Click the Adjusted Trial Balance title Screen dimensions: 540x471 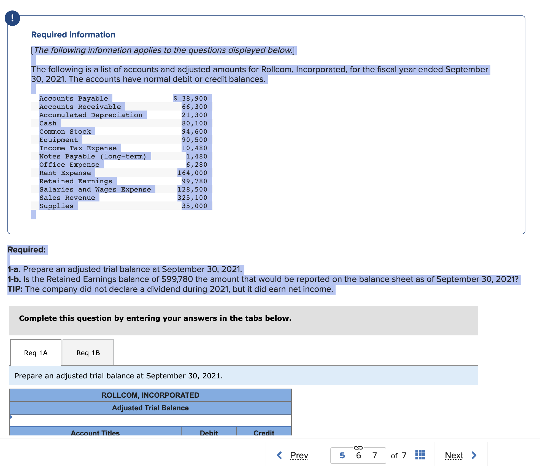150,408
